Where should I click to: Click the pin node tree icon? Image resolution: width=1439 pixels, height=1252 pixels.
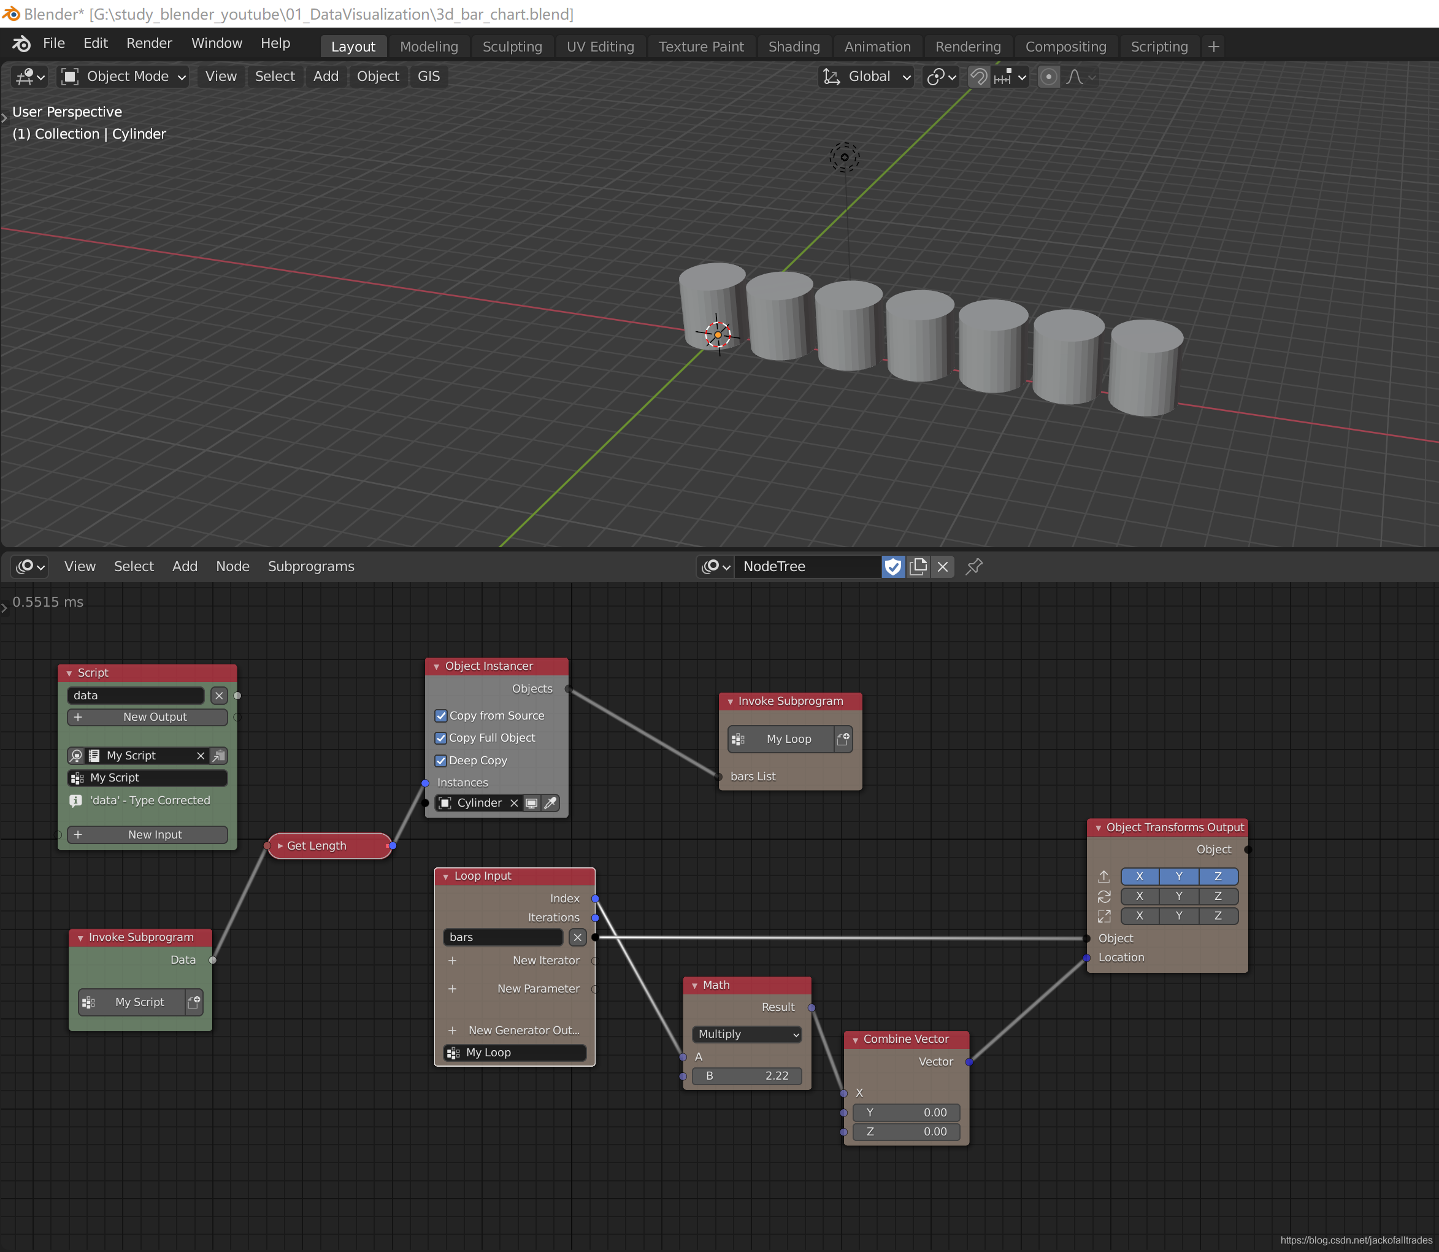point(974,567)
